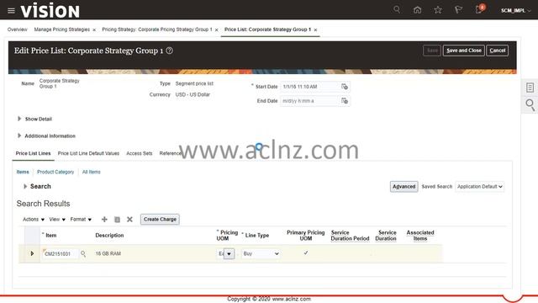Viewport: 538px width, 303px height.
Task: Toggle Primary Pricing UOM check for 16 GB RAM
Action: (306, 252)
